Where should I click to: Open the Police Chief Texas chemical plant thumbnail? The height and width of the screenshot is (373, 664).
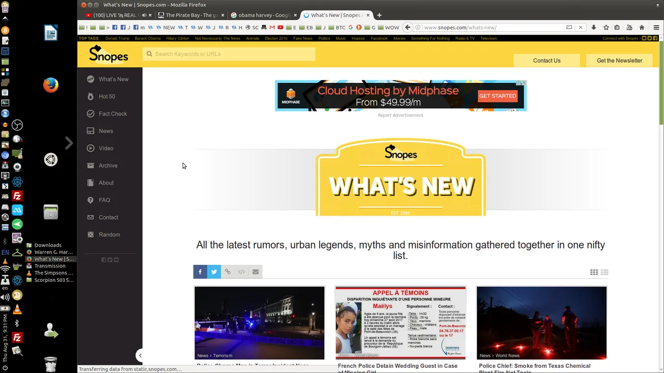point(542,323)
